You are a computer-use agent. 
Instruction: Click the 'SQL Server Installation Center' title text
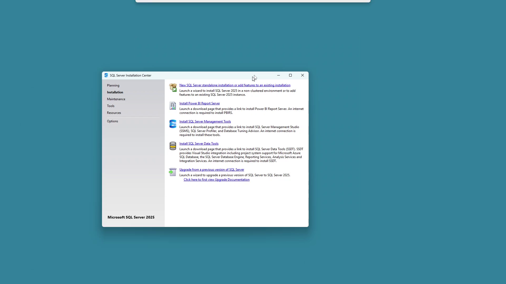(x=130, y=75)
